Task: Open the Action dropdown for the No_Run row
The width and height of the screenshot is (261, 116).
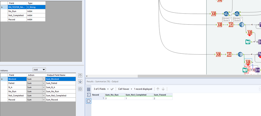Action: point(44,91)
